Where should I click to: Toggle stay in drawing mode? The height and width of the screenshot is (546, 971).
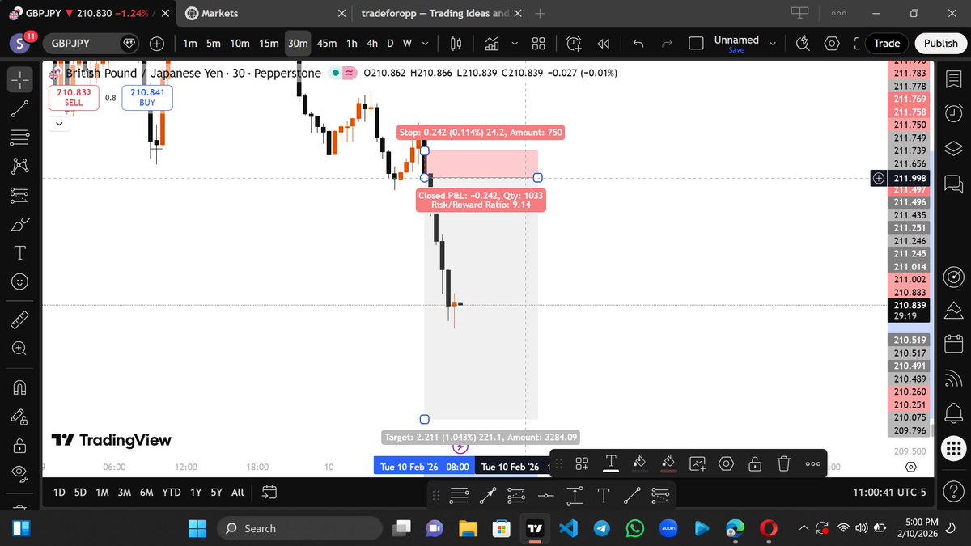click(21, 417)
